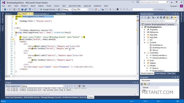
Task: Open the Any CPU platform dropdown
Action: click(x=81, y=9)
